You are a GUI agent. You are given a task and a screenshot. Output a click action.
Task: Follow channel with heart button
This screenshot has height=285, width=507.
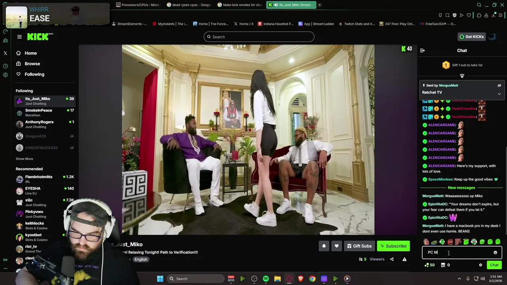[x=336, y=246]
